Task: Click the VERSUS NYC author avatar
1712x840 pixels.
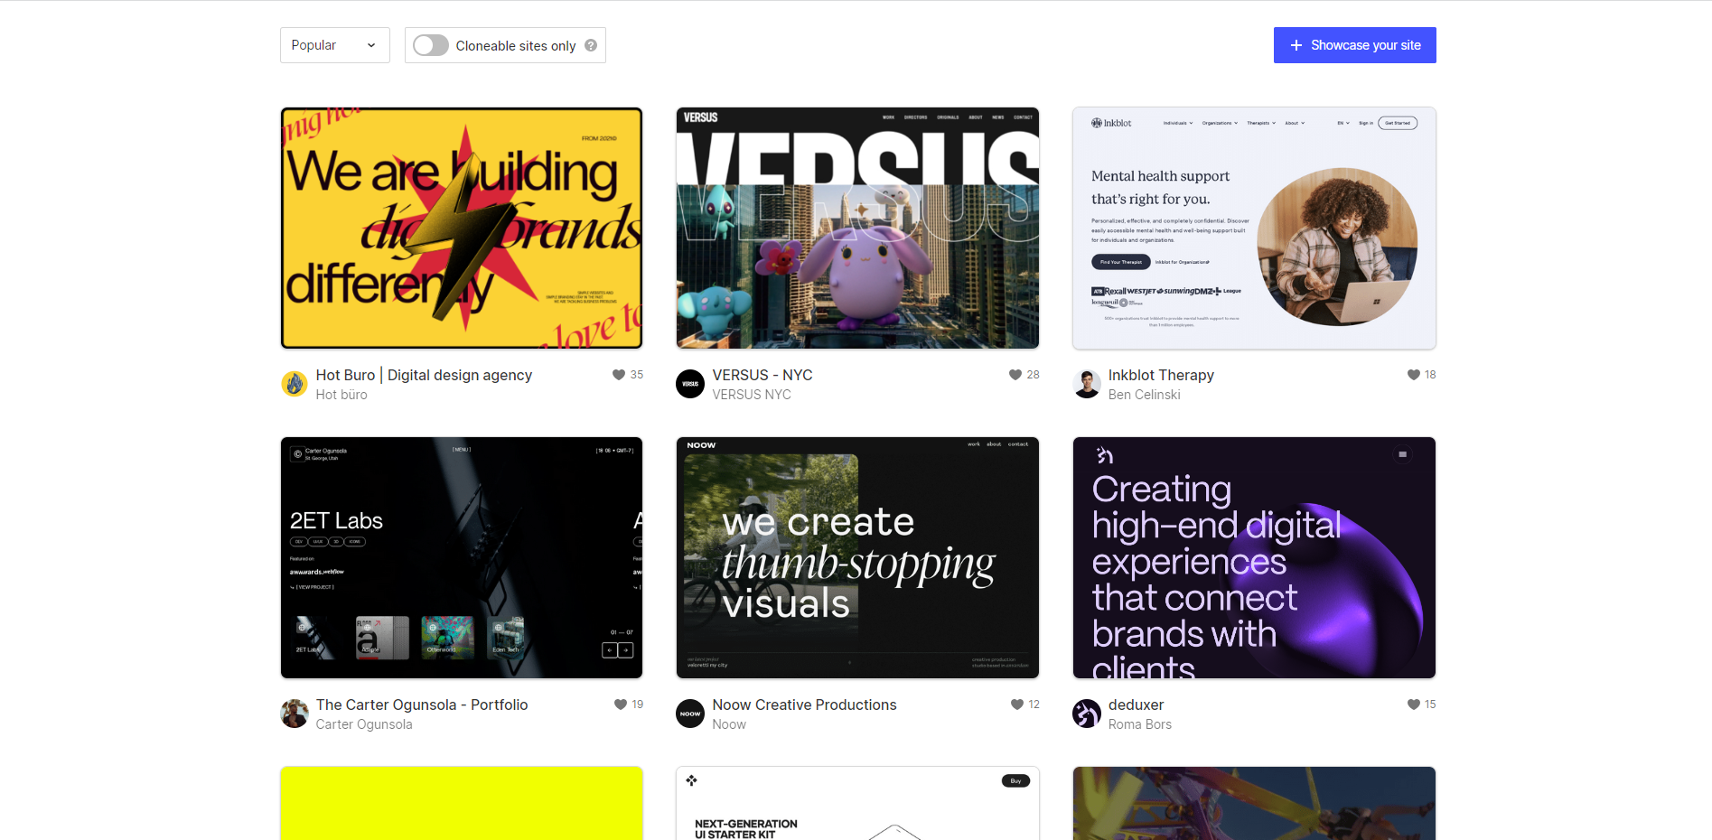Action: (690, 384)
